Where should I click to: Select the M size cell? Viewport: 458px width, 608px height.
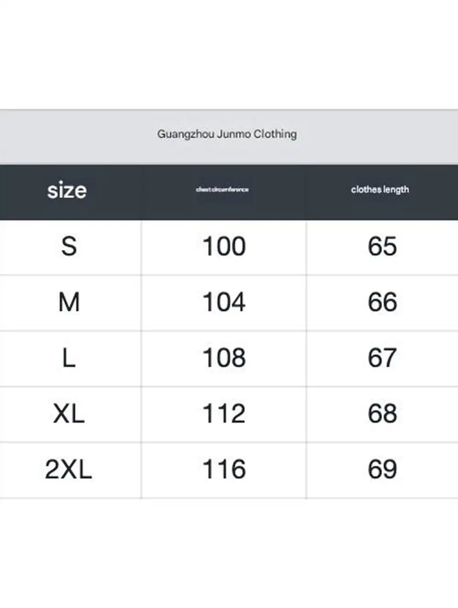tap(69, 302)
